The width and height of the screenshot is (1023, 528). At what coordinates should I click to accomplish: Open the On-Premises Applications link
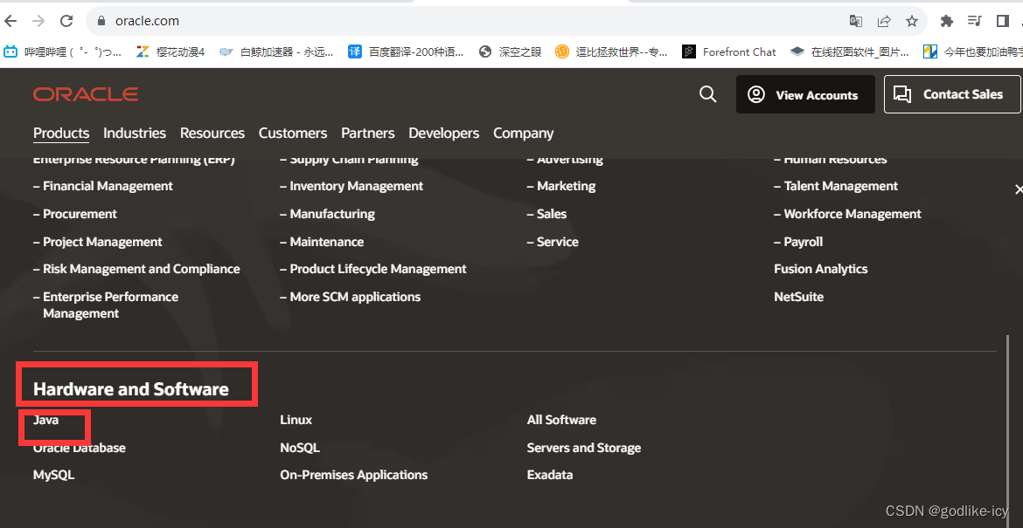(353, 476)
